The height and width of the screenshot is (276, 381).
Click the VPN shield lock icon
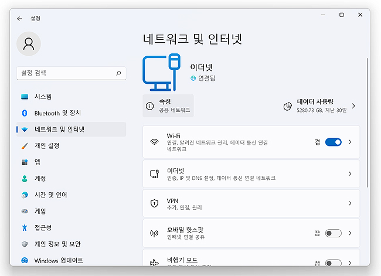click(154, 203)
